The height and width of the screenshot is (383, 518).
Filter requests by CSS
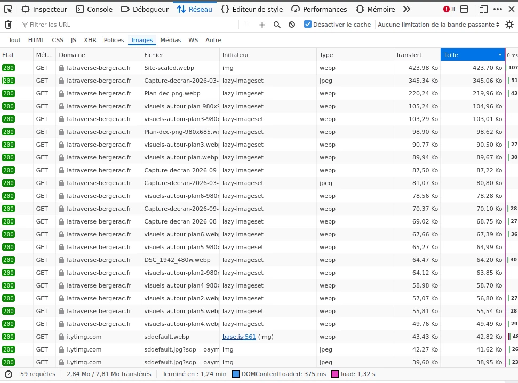[58, 40]
